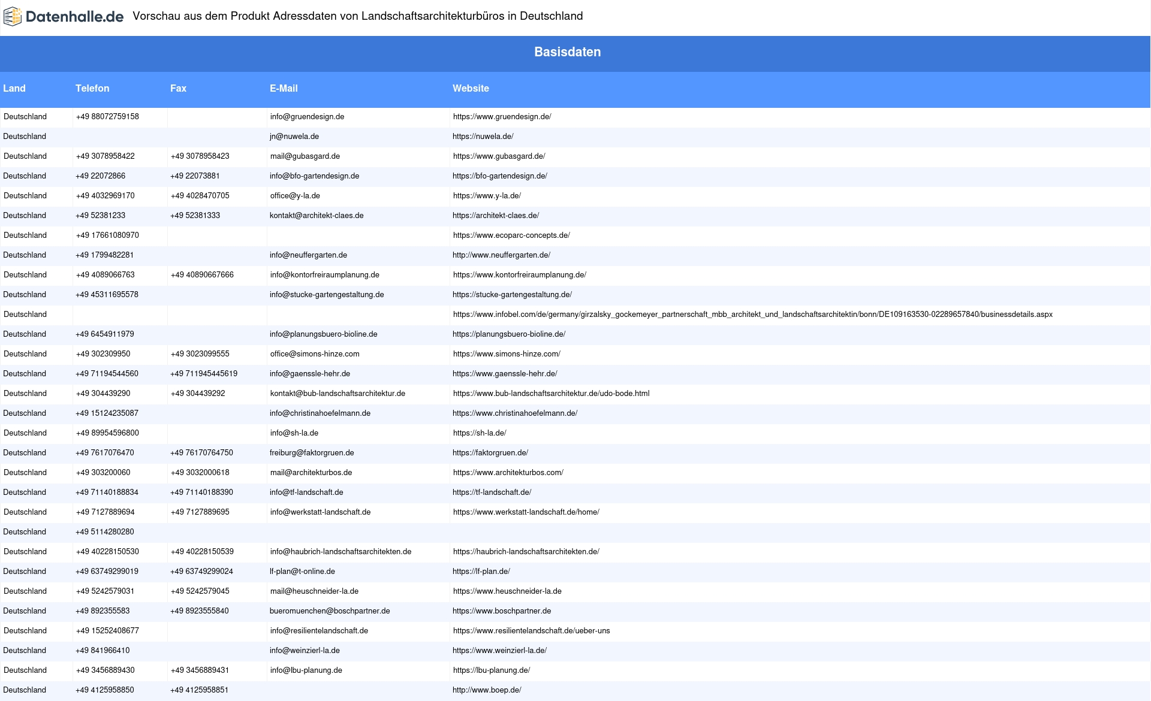Click email info@kontorfreiraumplanung.de

324,275
